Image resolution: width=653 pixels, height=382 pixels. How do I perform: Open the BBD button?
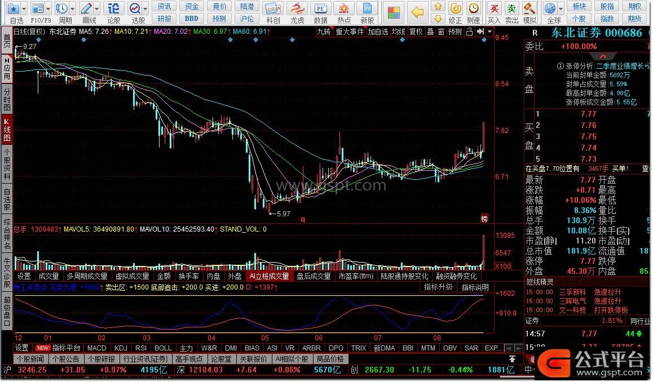(x=192, y=19)
